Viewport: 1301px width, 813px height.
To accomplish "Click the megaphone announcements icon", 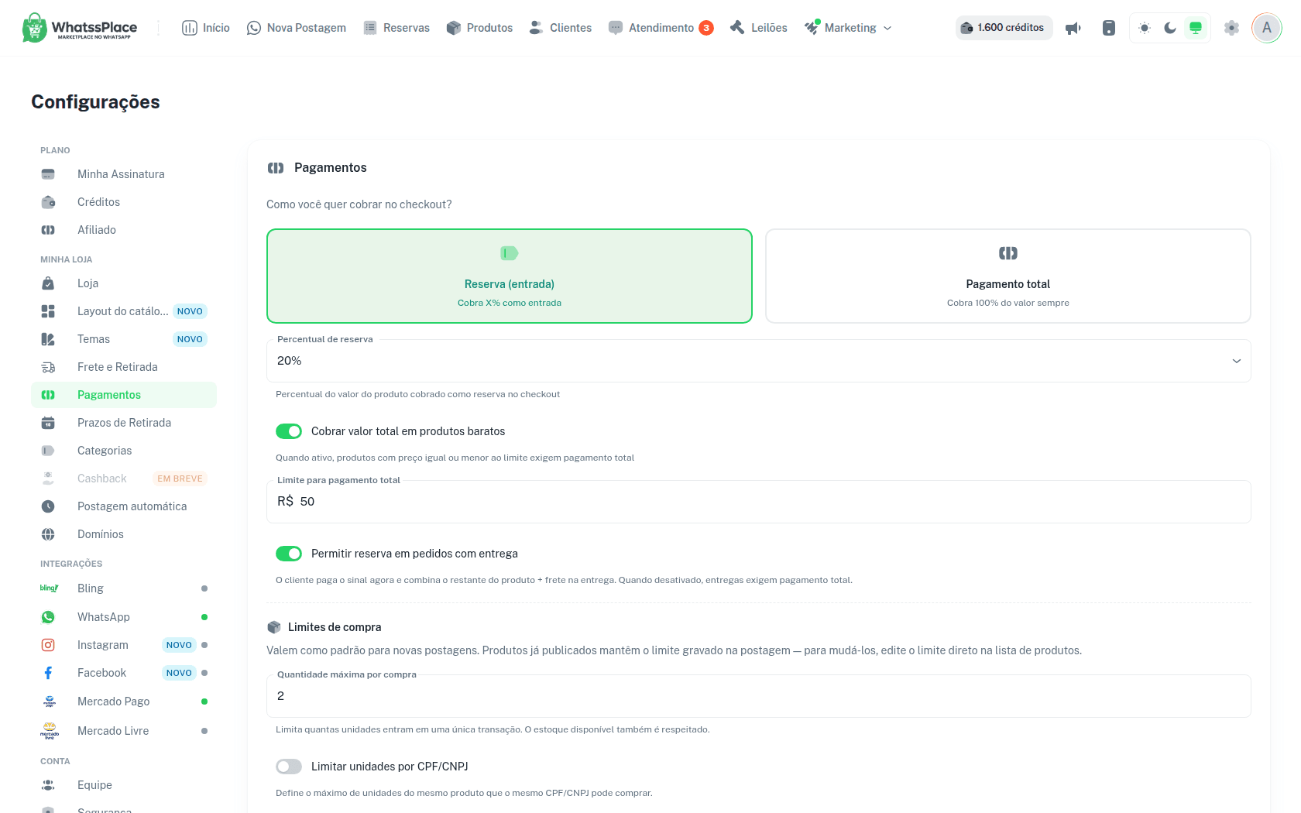I will [1073, 28].
